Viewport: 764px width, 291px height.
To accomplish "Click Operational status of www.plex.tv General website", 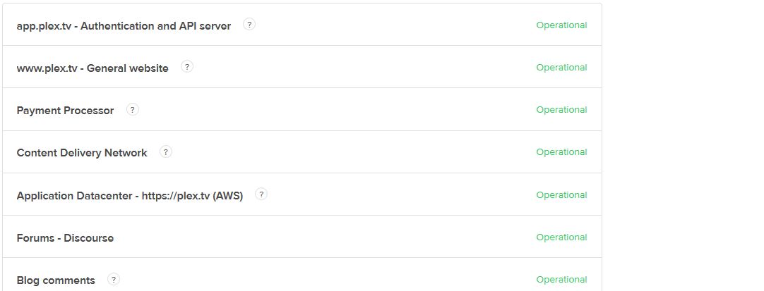I will coord(561,68).
